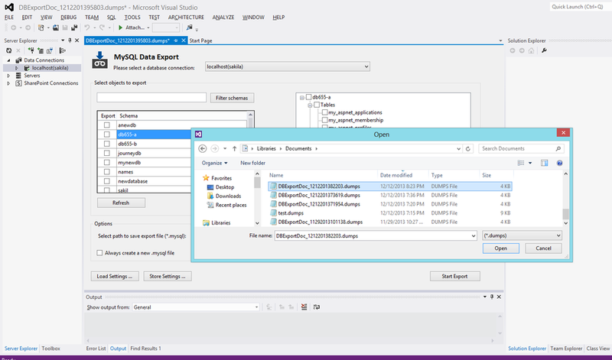The height and width of the screenshot is (360, 612).
Task: Refresh the Server Explorer tree
Action: (8, 50)
